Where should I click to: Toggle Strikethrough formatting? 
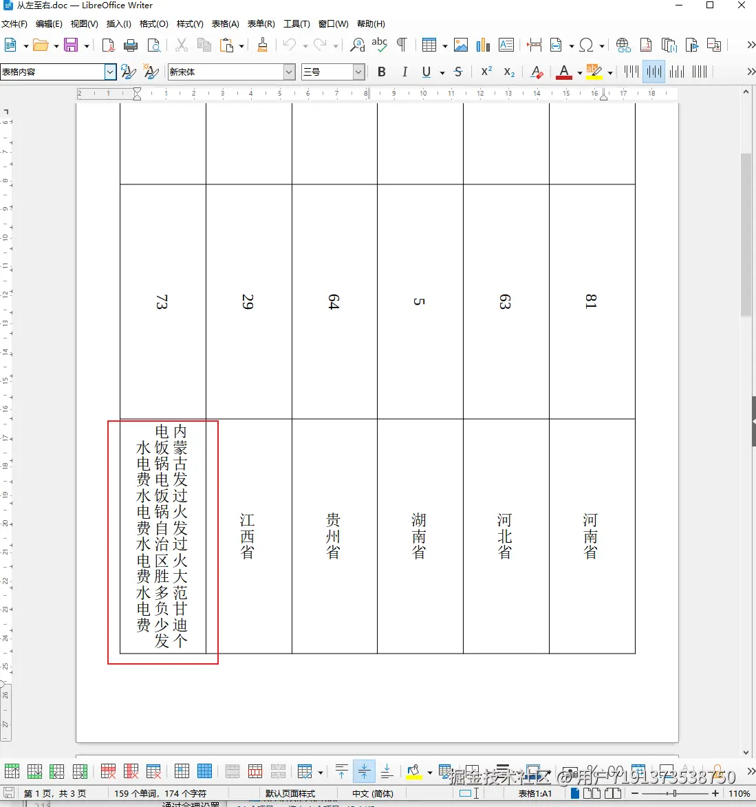click(458, 72)
